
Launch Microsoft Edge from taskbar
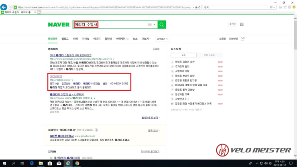(32, 163)
